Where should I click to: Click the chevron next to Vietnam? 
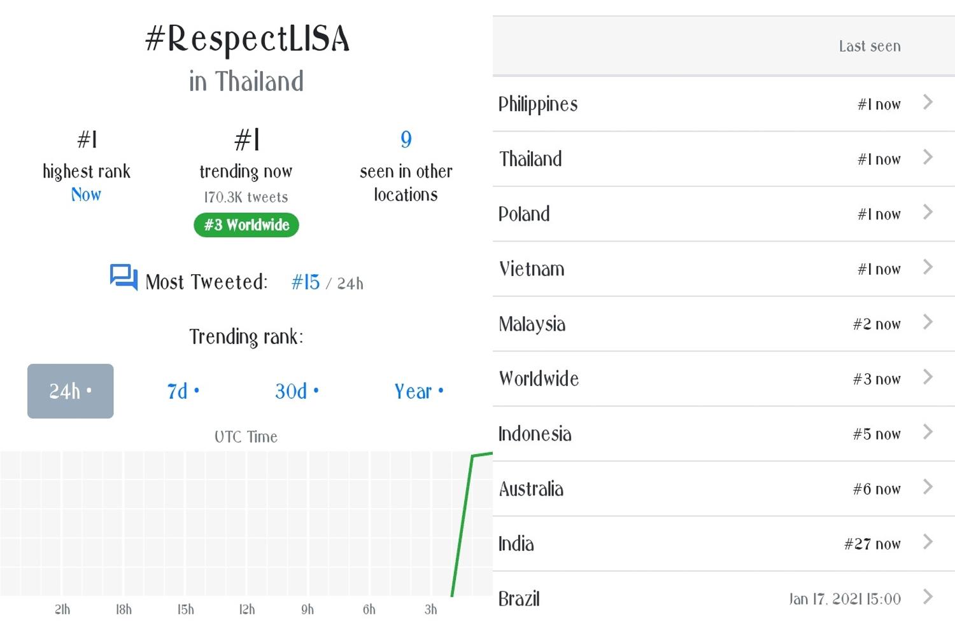click(x=928, y=267)
